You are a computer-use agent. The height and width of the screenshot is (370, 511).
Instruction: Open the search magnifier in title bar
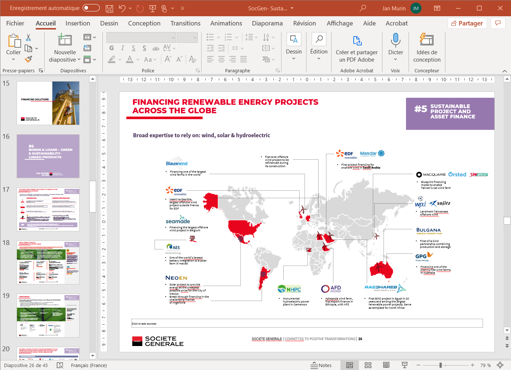[x=363, y=8]
